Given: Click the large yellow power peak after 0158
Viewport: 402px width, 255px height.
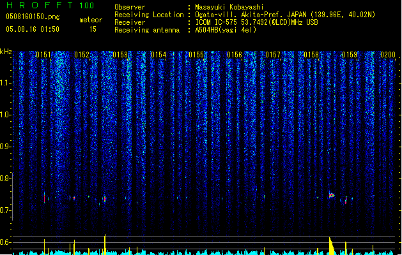Looking at the screenshot, I should 332,246.
